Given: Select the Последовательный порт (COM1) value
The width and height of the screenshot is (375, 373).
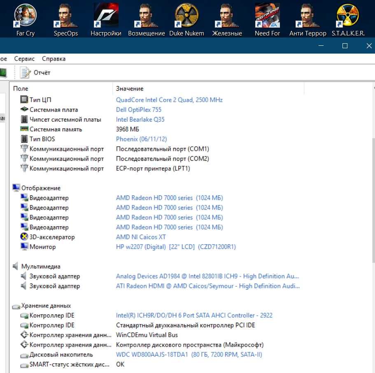Looking at the screenshot, I should pyautogui.click(x=162, y=149).
